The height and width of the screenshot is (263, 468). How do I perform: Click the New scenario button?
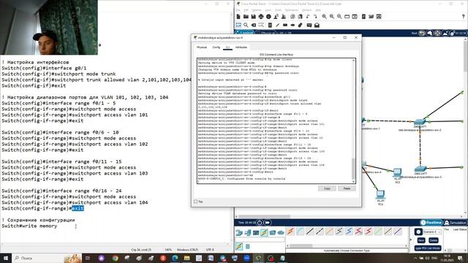point(421,240)
